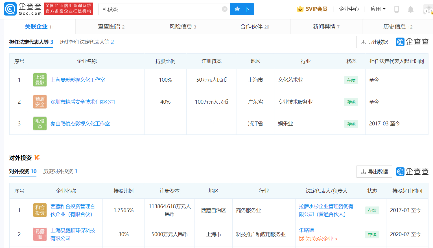Open 上海易露顺环保科技有限公司 link

pos(73,234)
